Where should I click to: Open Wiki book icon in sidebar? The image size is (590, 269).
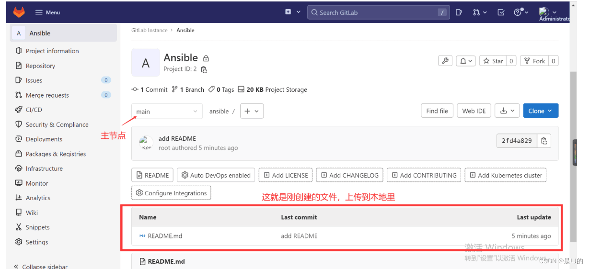coord(19,213)
